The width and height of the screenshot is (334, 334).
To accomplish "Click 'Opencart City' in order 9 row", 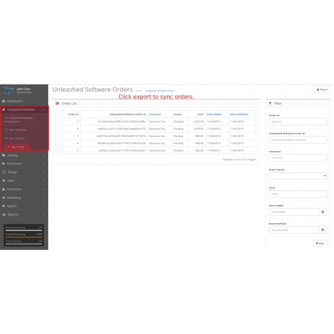I will [157, 122].
